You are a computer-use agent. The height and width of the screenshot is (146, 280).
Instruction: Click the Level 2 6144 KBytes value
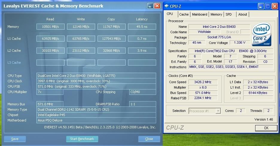click(x=258, y=93)
